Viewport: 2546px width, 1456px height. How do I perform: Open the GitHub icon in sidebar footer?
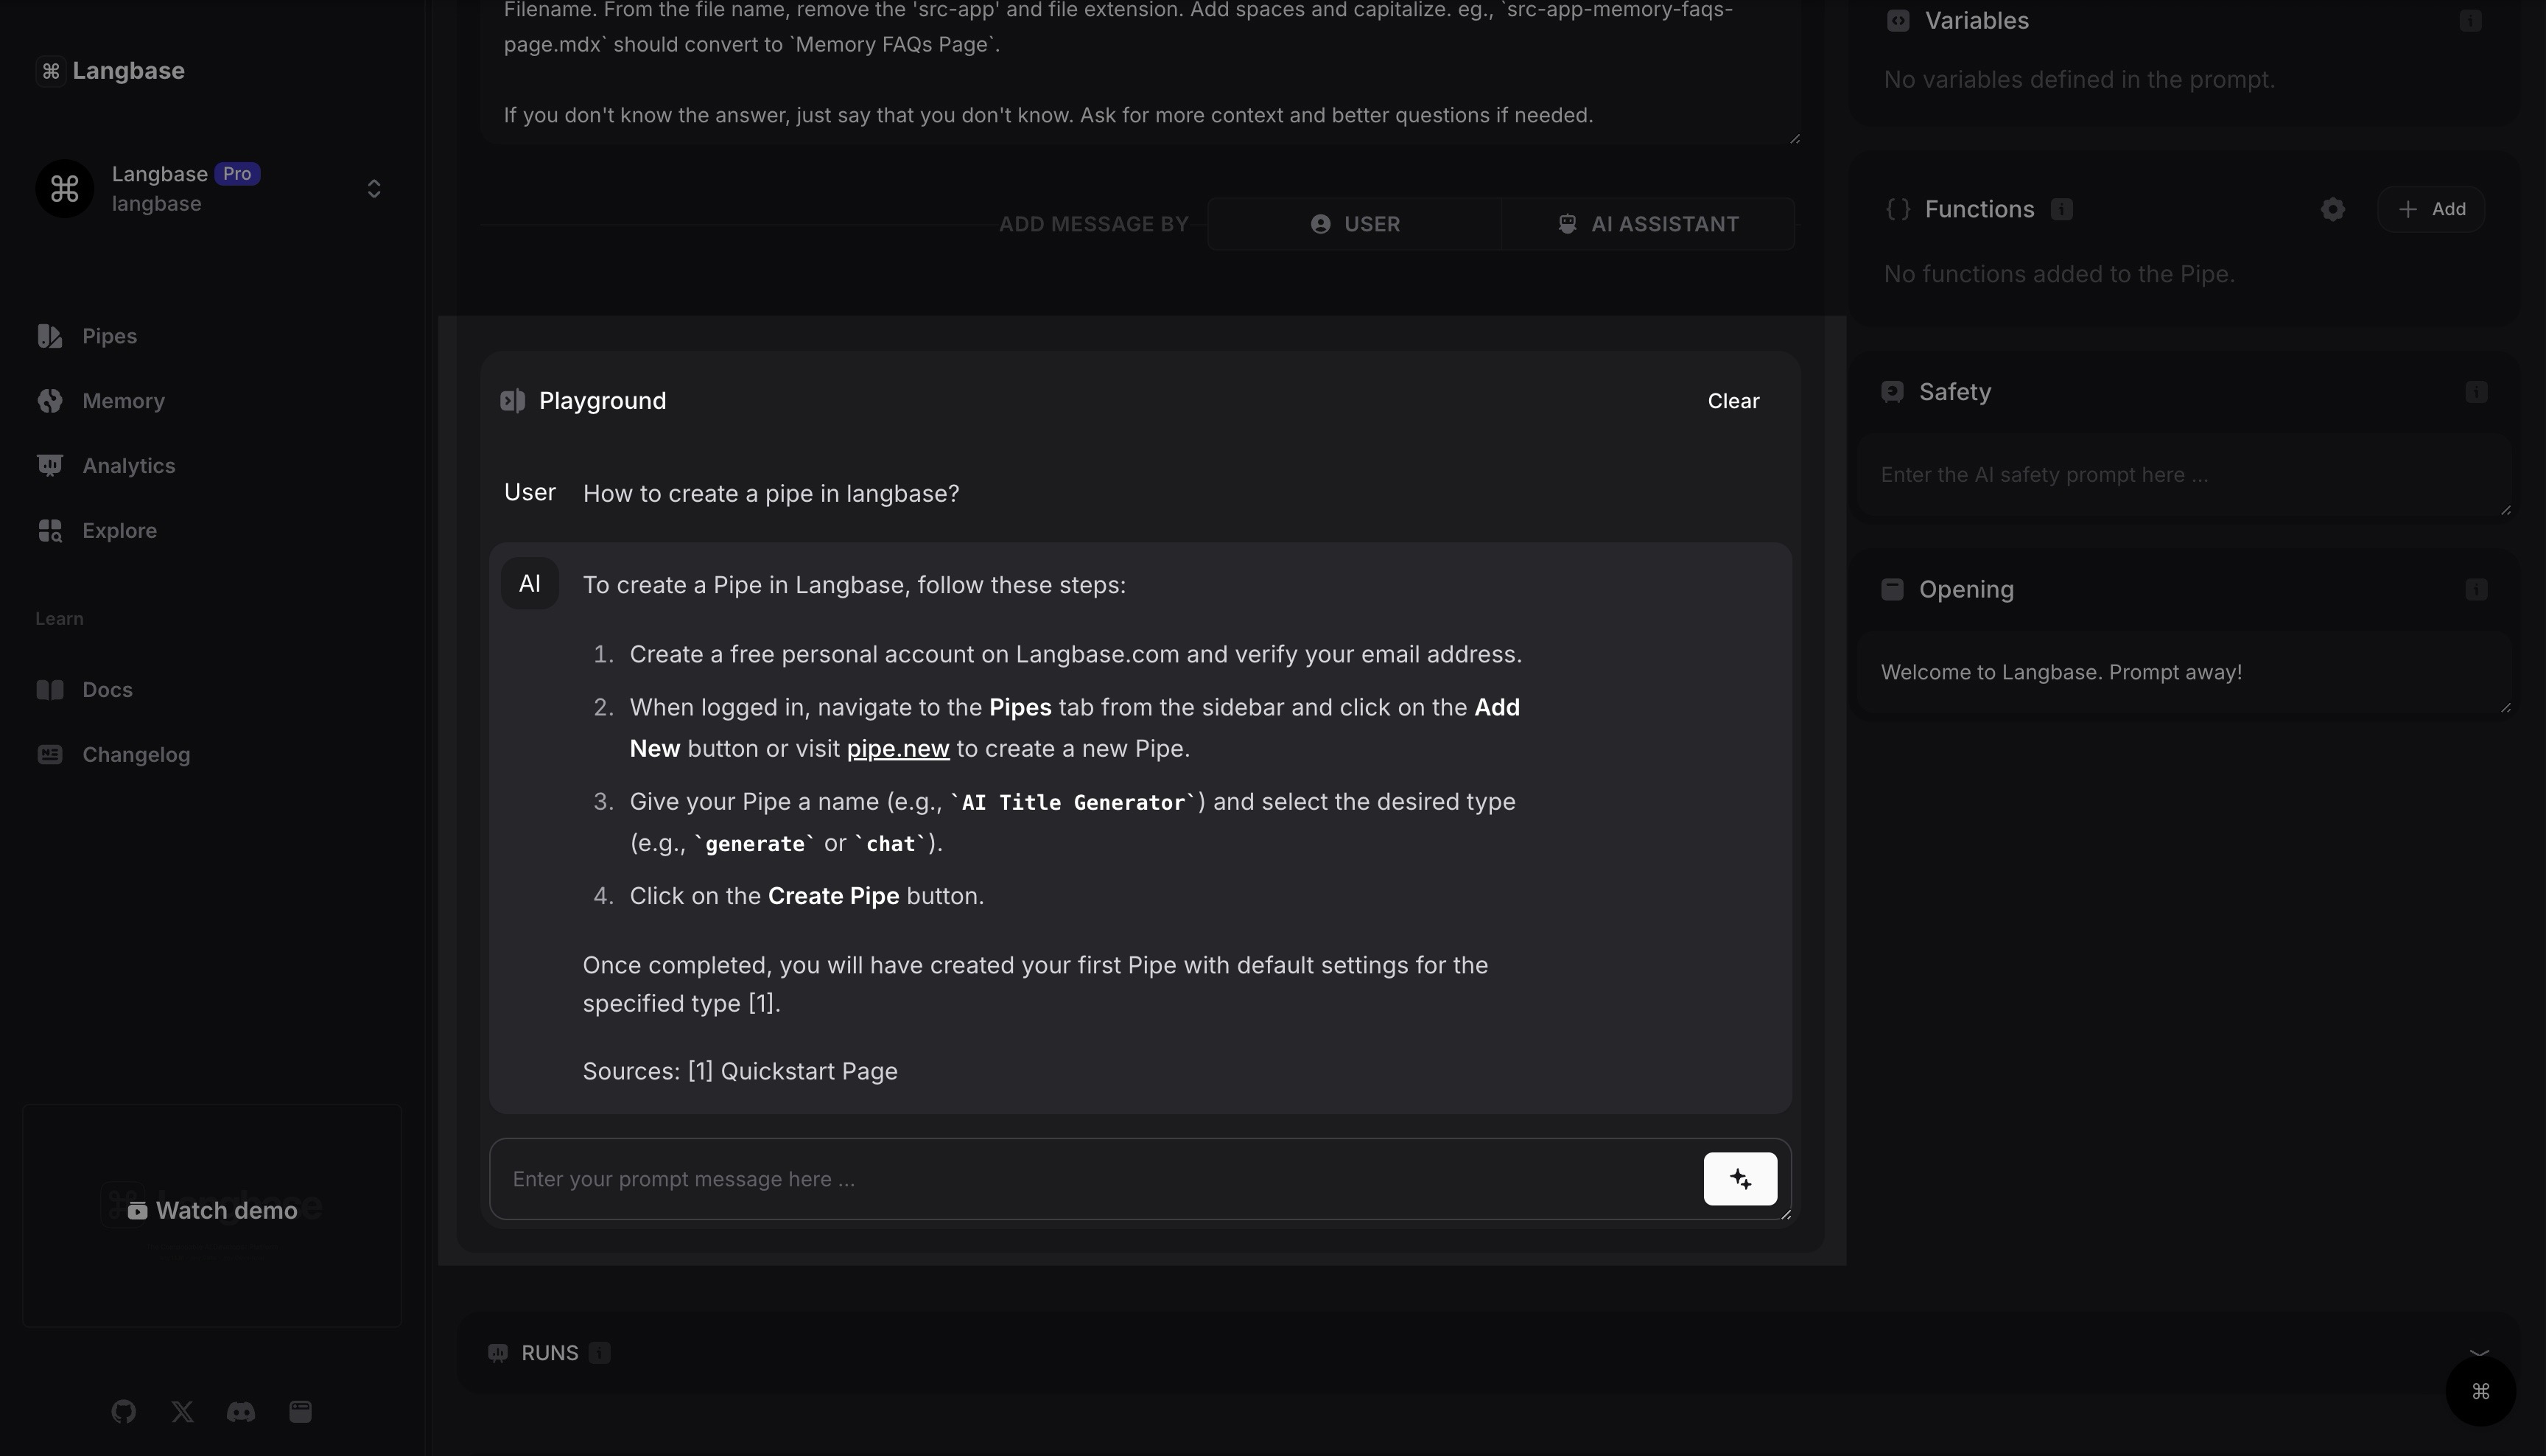[124, 1411]
